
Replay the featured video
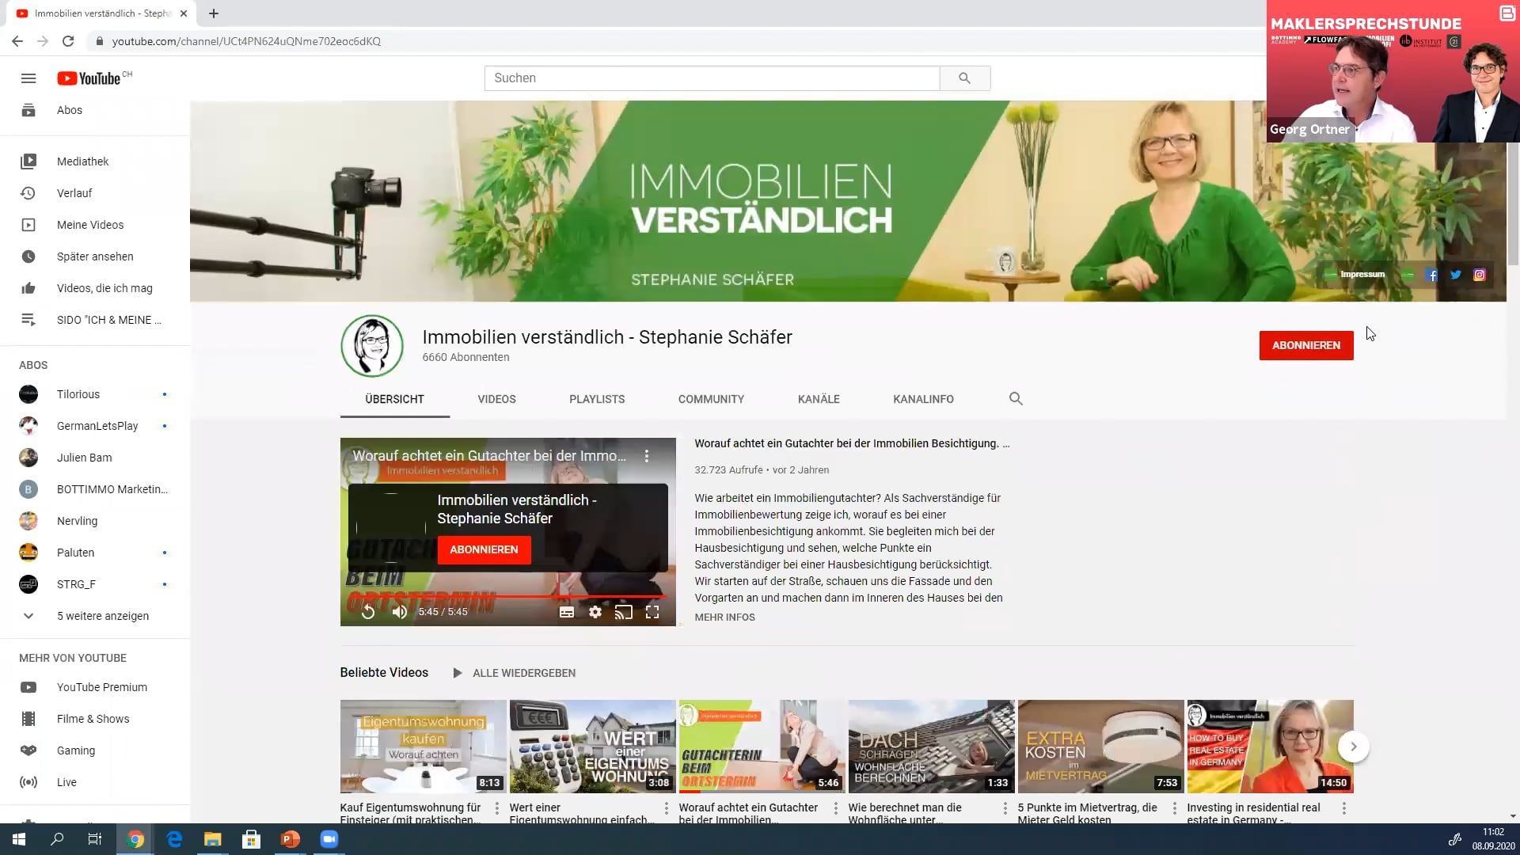coord(368,612)
